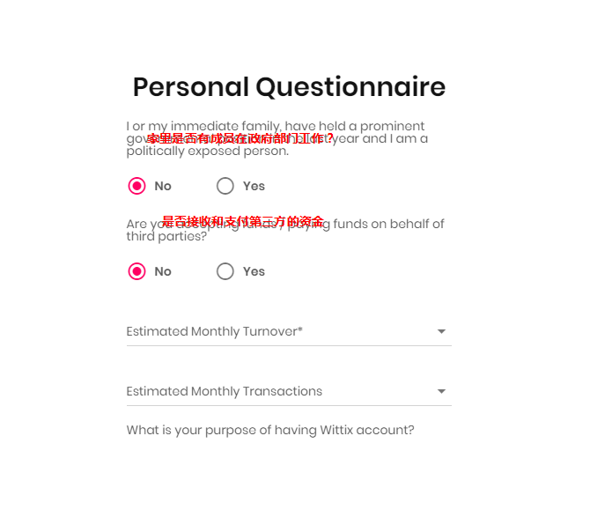The width and height of the screenshot is (612, 510).
Task: Click the red Chinese note about third-party funds
Action: [243, 222]
